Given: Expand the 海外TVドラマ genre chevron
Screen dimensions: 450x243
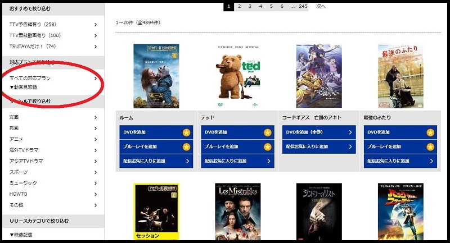Looking at the screenshot, I should (x=96, y=150).
